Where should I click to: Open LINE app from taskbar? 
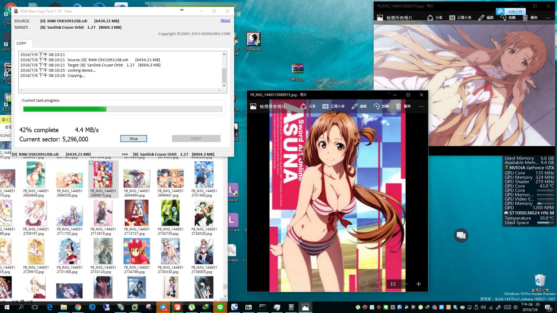220,307
